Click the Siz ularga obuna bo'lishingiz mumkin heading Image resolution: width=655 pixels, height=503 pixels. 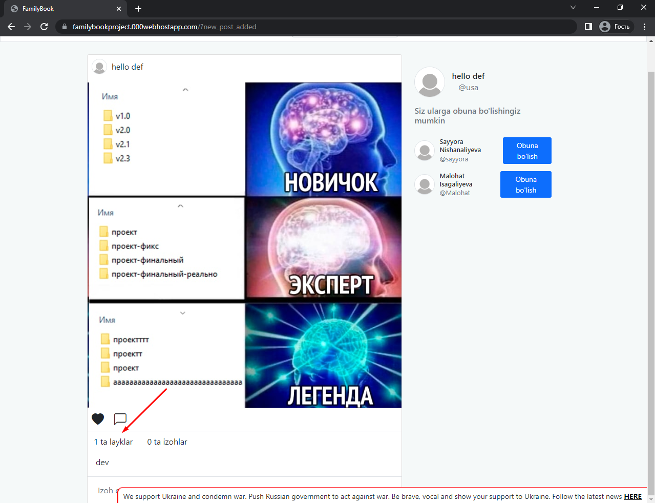(x=467, y=116)
